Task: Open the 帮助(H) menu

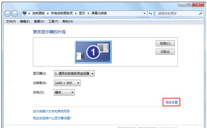Action: click(68, 21)
